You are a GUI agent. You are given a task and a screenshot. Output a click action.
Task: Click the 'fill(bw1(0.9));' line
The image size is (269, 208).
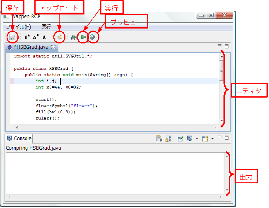[55, 112]
